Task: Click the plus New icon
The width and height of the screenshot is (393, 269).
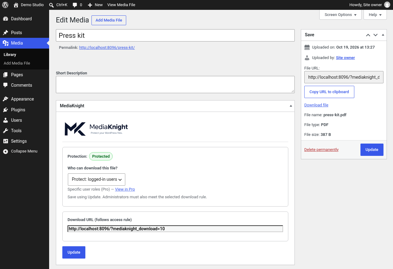Action: (x=90, y=5)
